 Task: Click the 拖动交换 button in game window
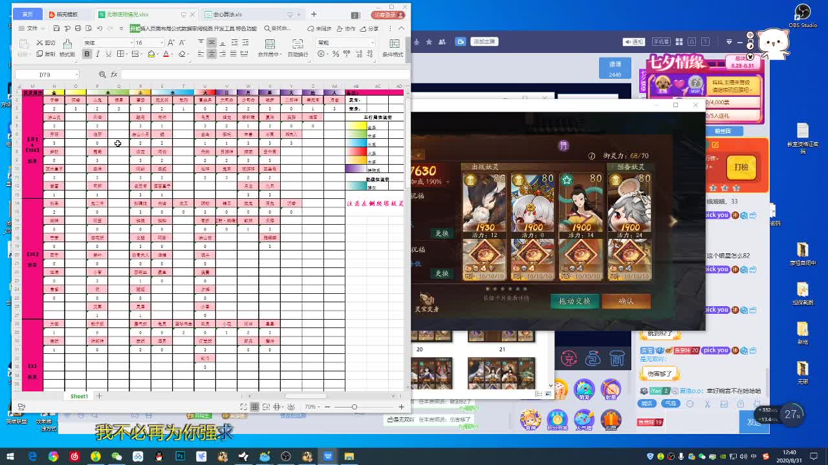tap(575, 301)
